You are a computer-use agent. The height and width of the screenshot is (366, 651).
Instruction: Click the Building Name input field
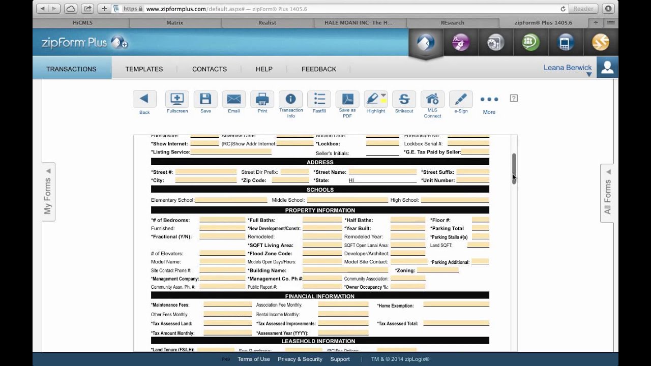click(x=345, y=270)
